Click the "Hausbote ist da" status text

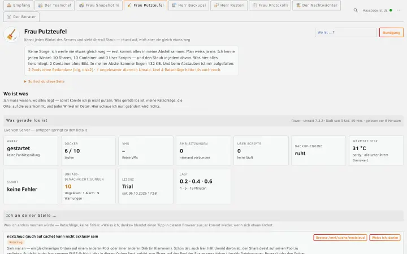(375, 10)
